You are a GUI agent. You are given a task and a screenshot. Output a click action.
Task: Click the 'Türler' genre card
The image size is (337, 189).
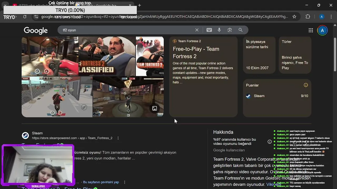(x=295, y=55)
